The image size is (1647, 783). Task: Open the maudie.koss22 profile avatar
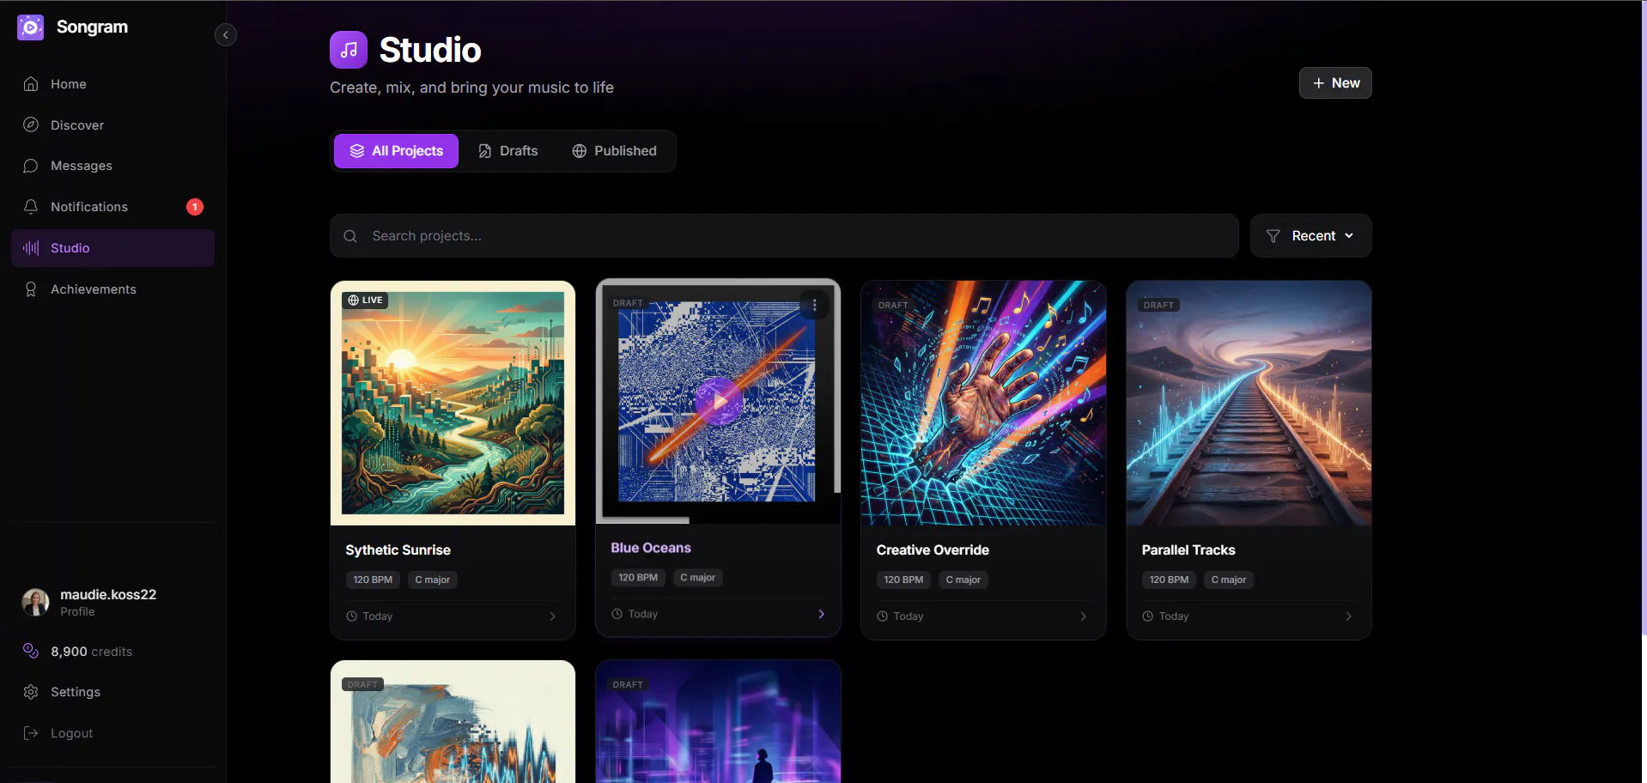(x=35, y=603)
